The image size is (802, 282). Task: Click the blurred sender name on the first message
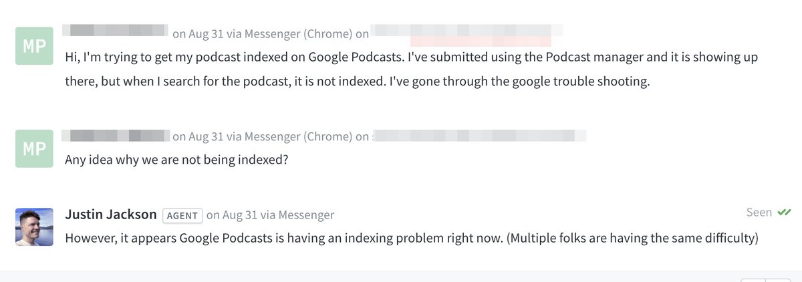(x=114, y=31)
